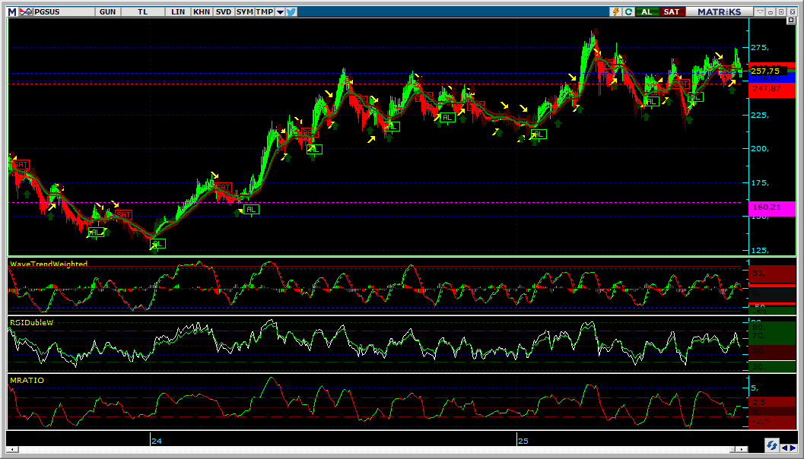Expand the triangle dropdown next to MATRIKS

pos(761,12)
